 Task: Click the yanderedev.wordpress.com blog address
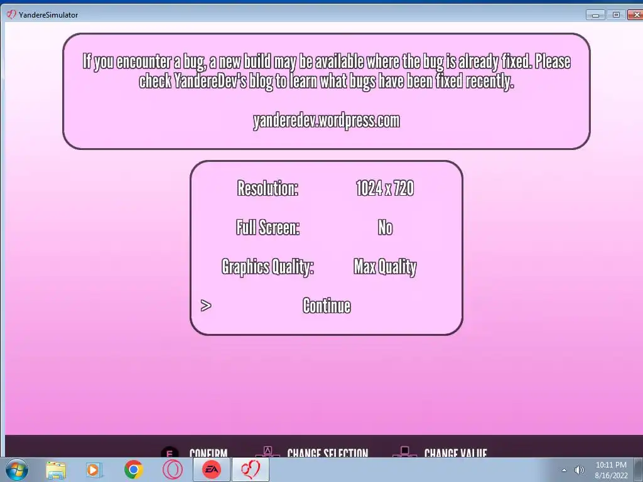pos(327,120)
